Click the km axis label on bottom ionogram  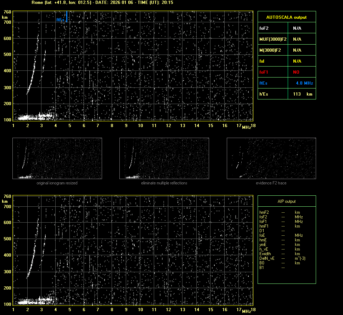(5, 201)
